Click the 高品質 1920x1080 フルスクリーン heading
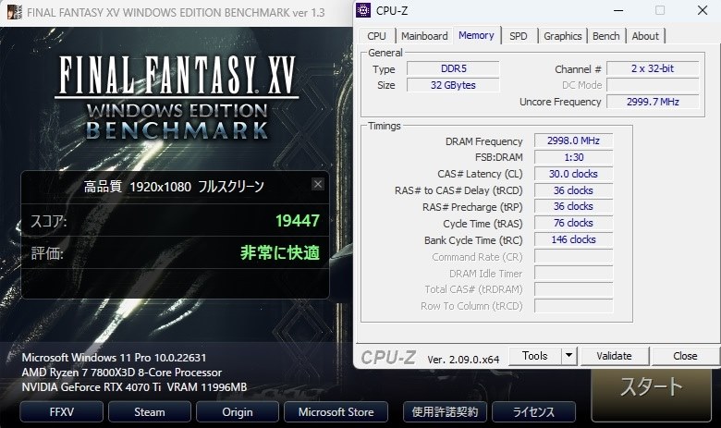 coord(174,187)
